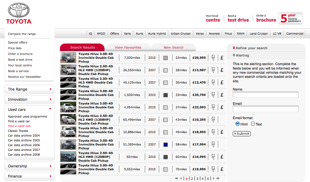Go to first results page arrow
This screenshot has height=182, width=310.
tap(176, 179)
